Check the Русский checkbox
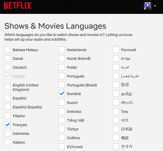The image size is (163, 151). coord(116,50)
